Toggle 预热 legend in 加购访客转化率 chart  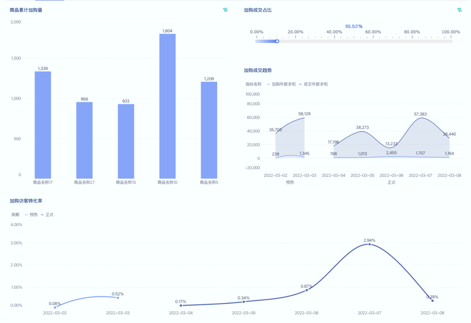(x=31, y=215)
